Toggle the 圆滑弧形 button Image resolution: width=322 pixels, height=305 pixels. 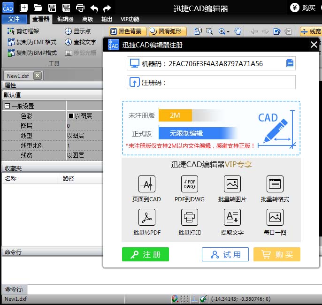pos(168,31)
